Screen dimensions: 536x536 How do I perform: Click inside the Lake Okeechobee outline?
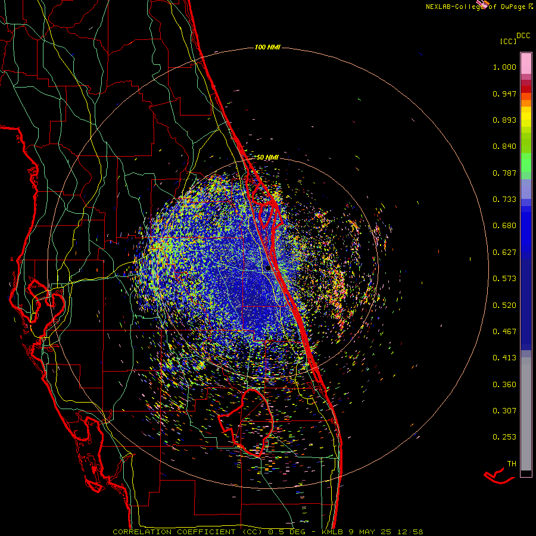coord(251,422)
